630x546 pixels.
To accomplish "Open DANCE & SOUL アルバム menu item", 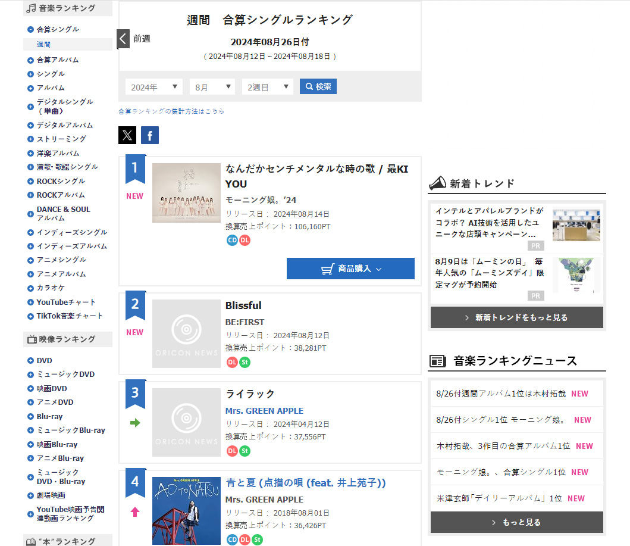I will (x=64, y=214).
